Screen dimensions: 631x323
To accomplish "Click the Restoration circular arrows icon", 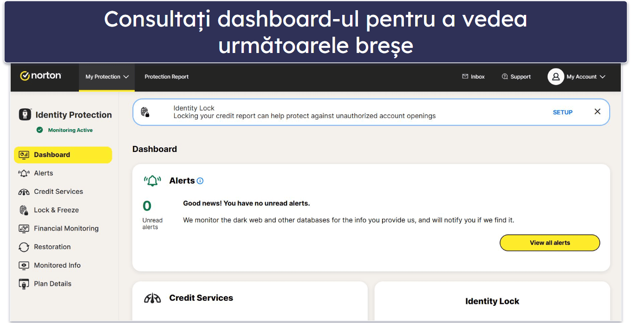I will click(x=24, y=247).
